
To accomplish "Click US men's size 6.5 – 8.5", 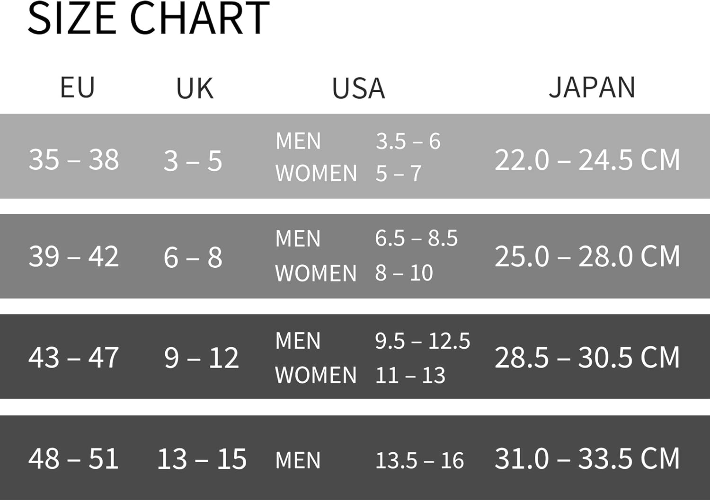I will (416, 238).
